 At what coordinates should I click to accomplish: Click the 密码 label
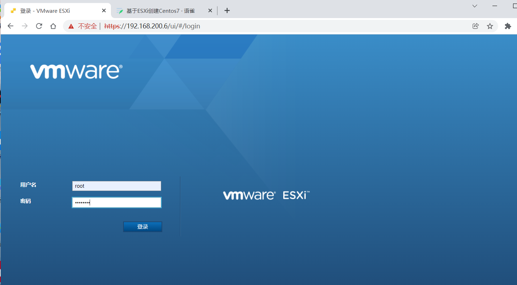tap(26, 201)
